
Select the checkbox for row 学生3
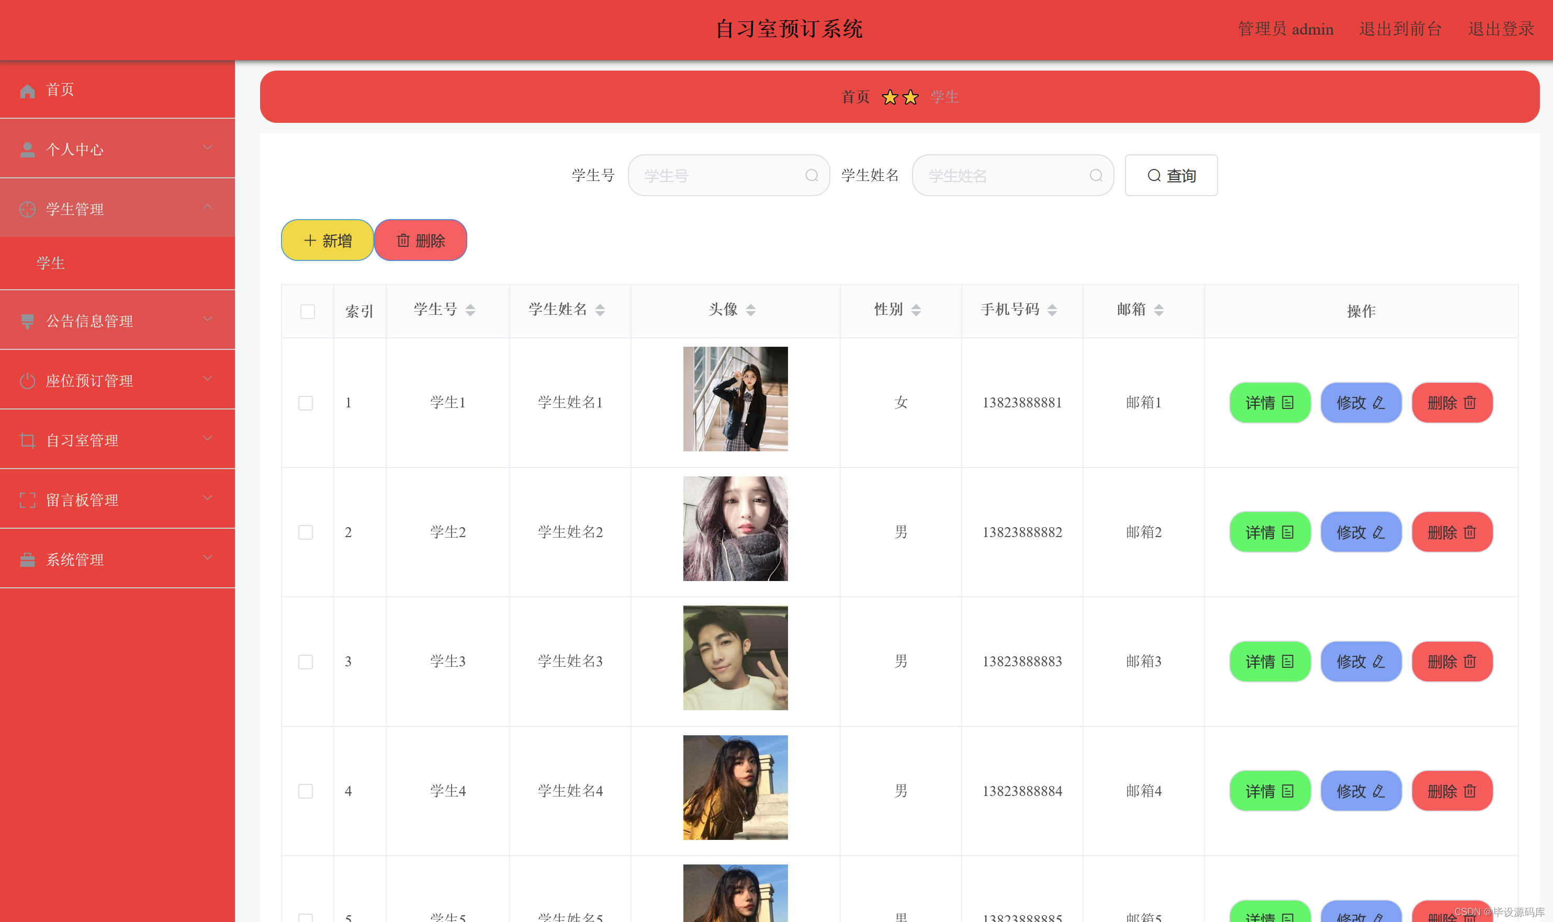click(305, 662)
